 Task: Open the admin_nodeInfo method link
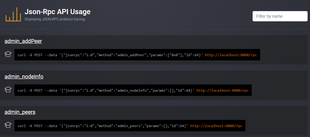(x=24, y=77)
